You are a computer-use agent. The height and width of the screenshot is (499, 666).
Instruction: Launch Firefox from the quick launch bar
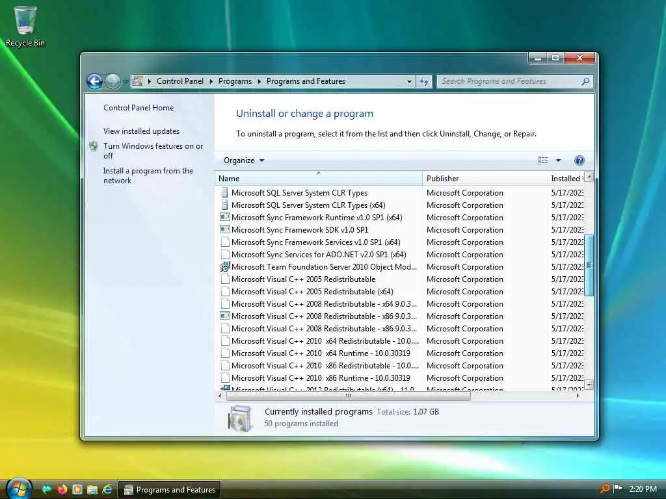[62, 490]
